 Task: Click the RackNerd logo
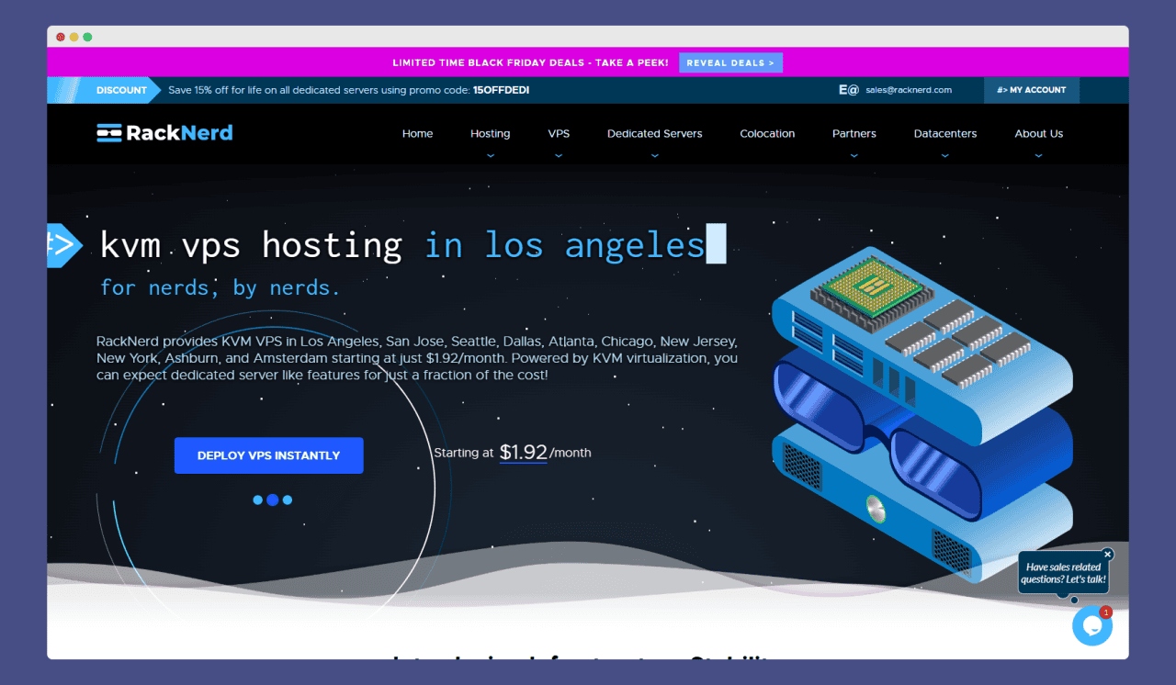point(164,133)
